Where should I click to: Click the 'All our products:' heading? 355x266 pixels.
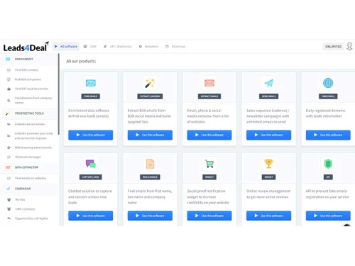point(81,61)
